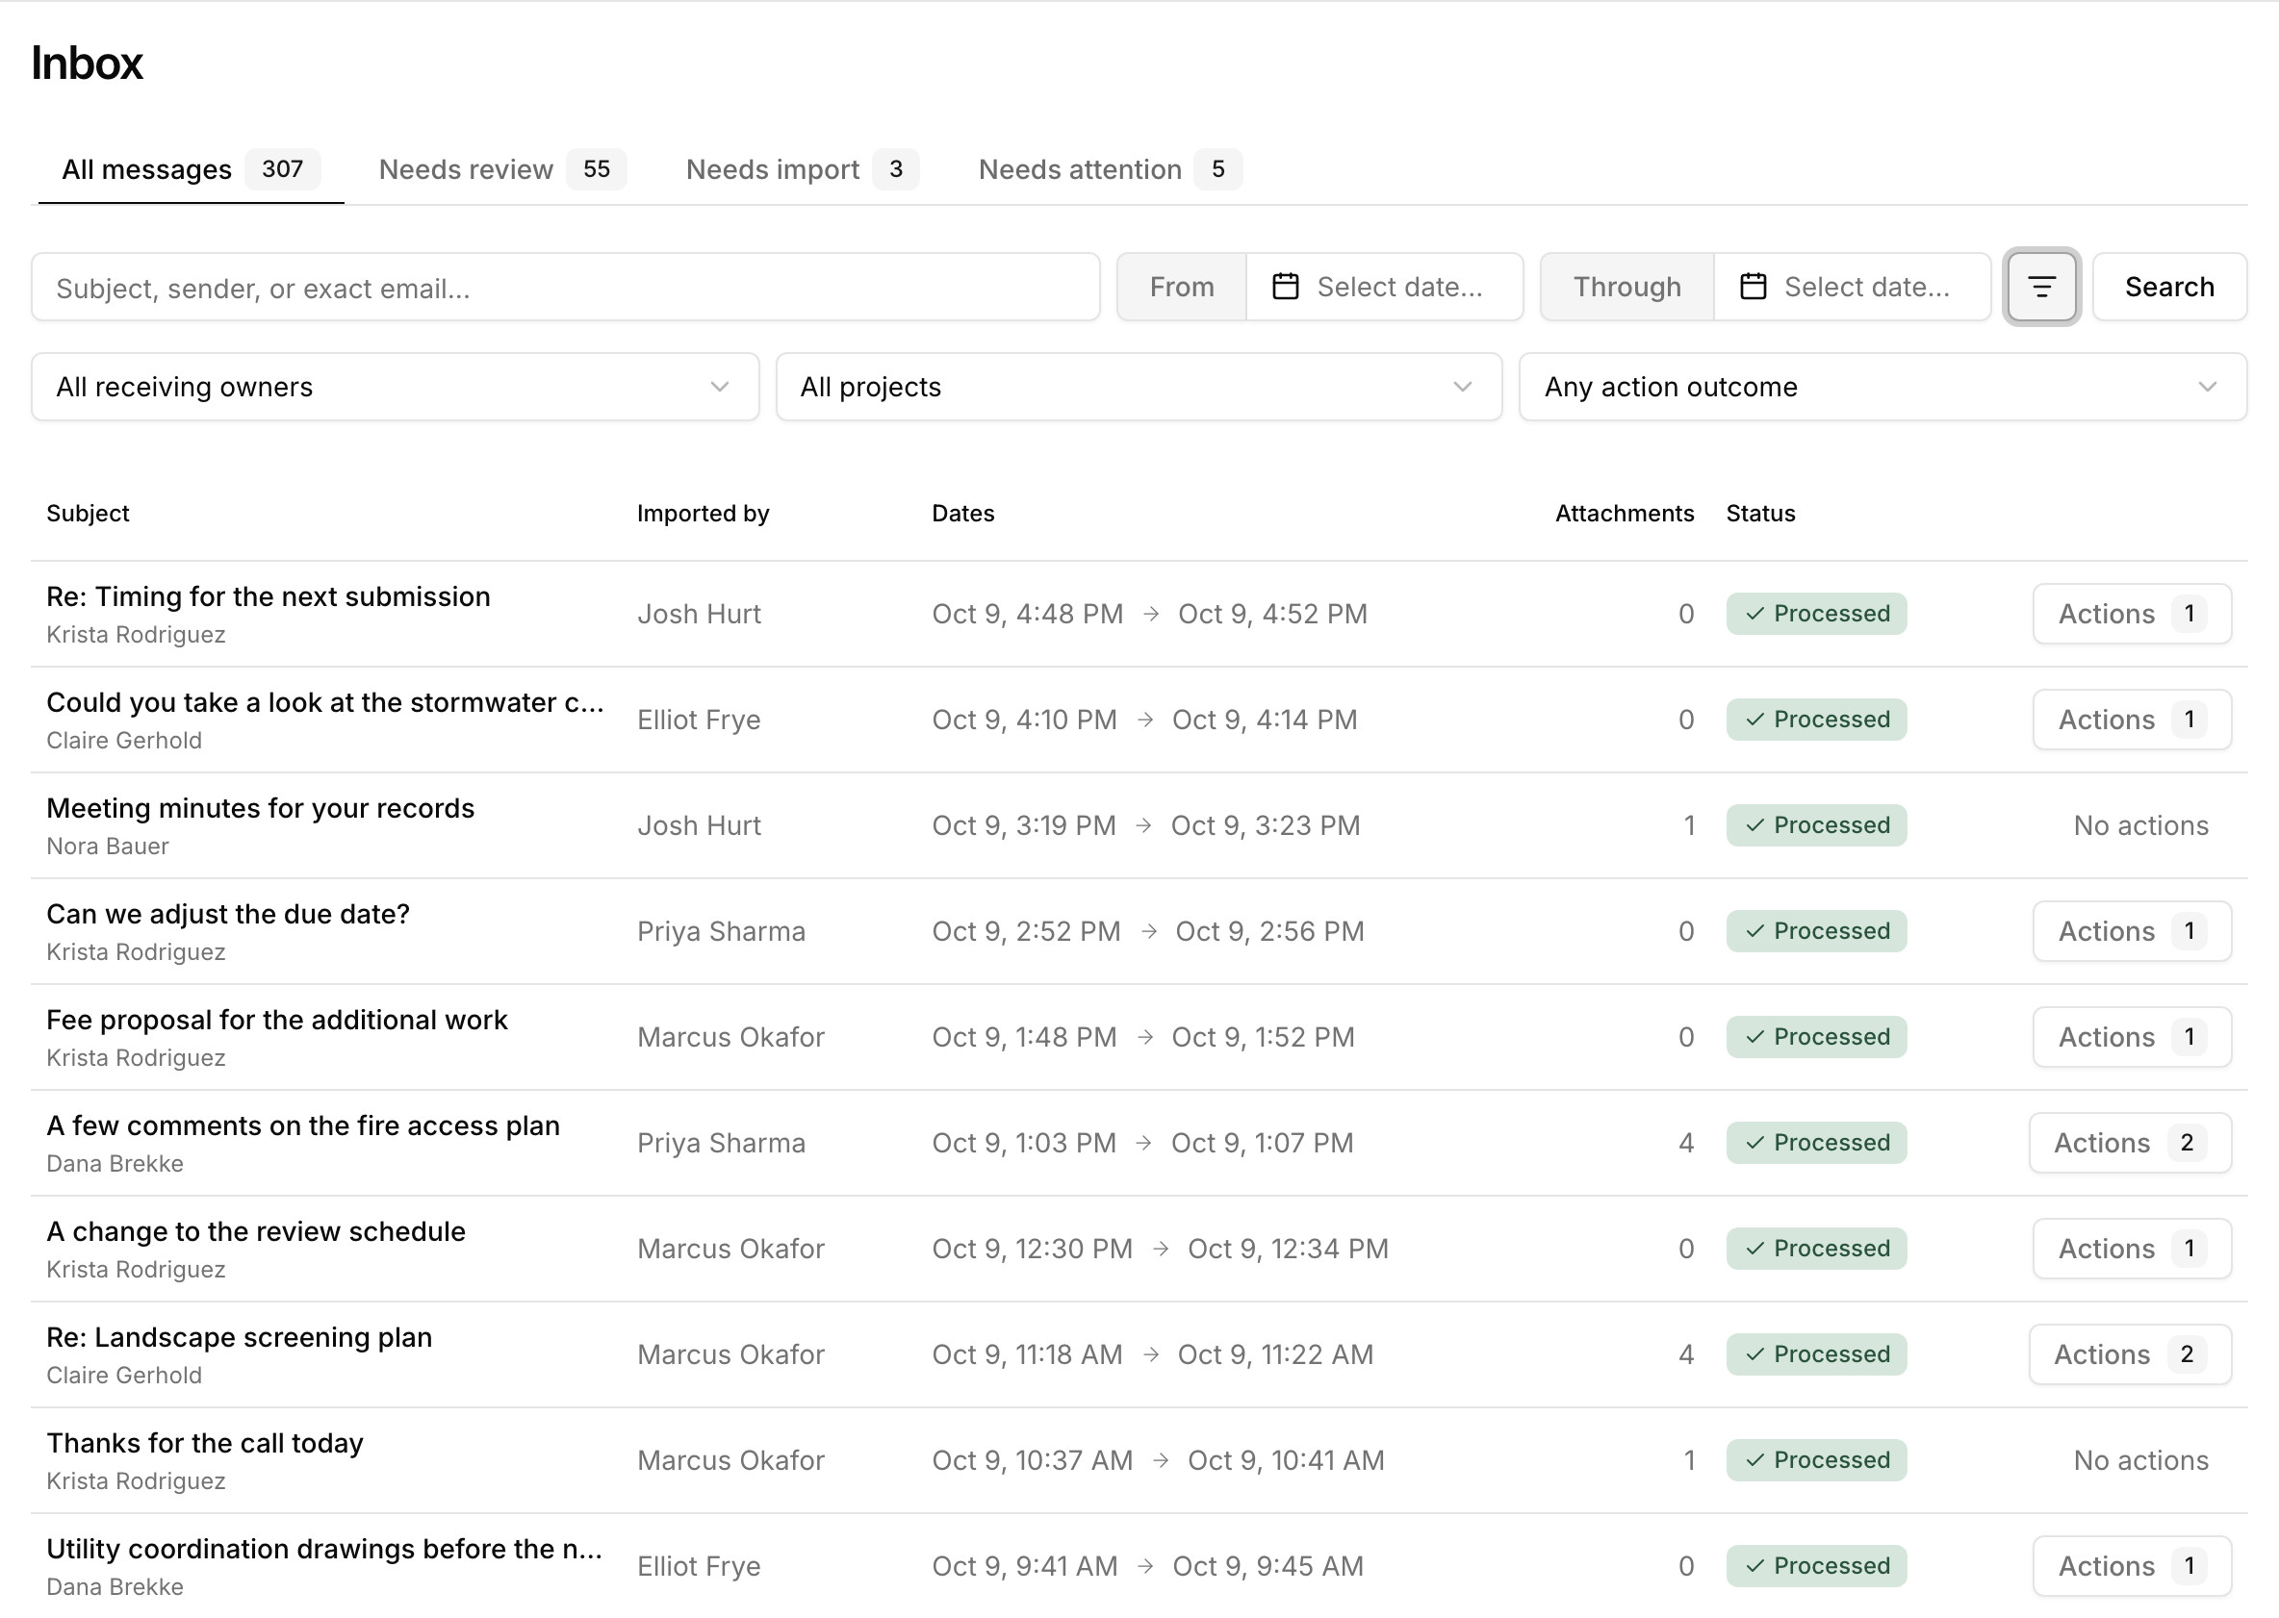The width and height of the screenshot is (2279, 1618).
Task: Click the Subject column header
Action: tap(88, 513)
